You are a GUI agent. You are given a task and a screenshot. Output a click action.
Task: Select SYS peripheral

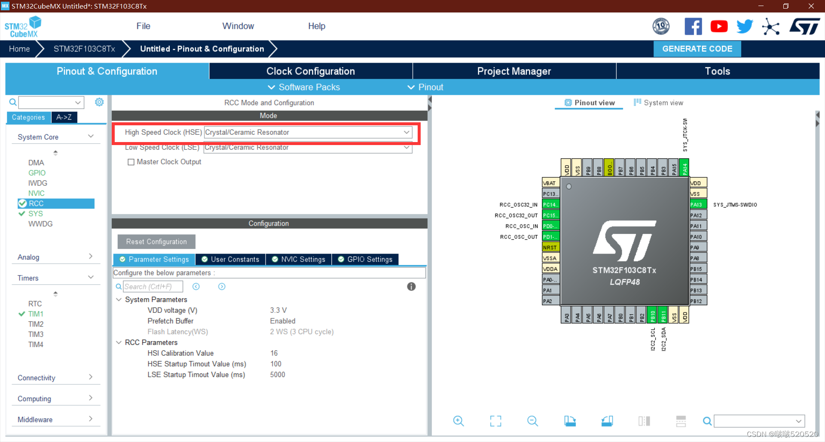click(36, 214)
